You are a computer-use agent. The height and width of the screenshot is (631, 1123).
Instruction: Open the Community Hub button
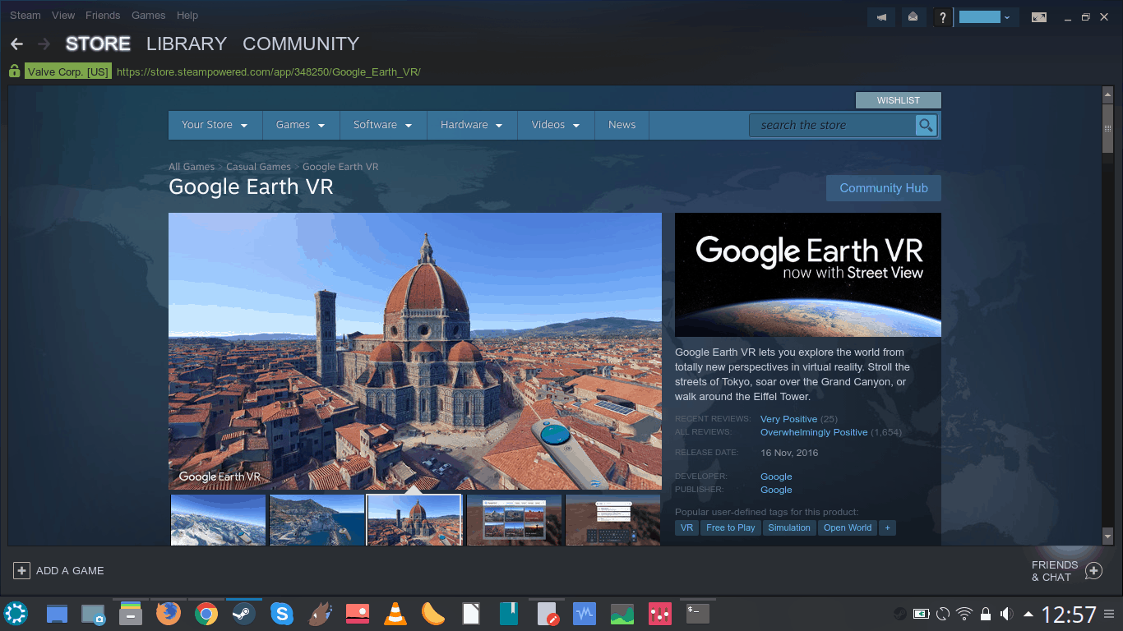[884, 188]
